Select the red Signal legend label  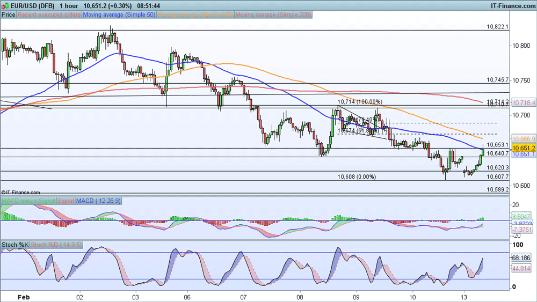66,201
